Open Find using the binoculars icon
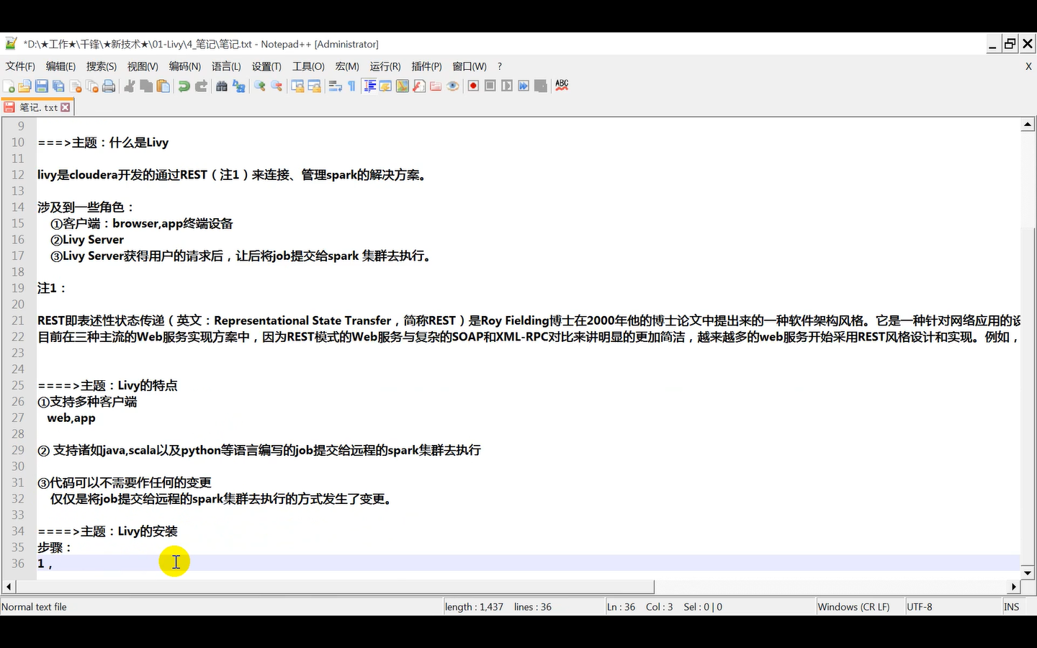The image size is (1037, 648). [222, 86]
